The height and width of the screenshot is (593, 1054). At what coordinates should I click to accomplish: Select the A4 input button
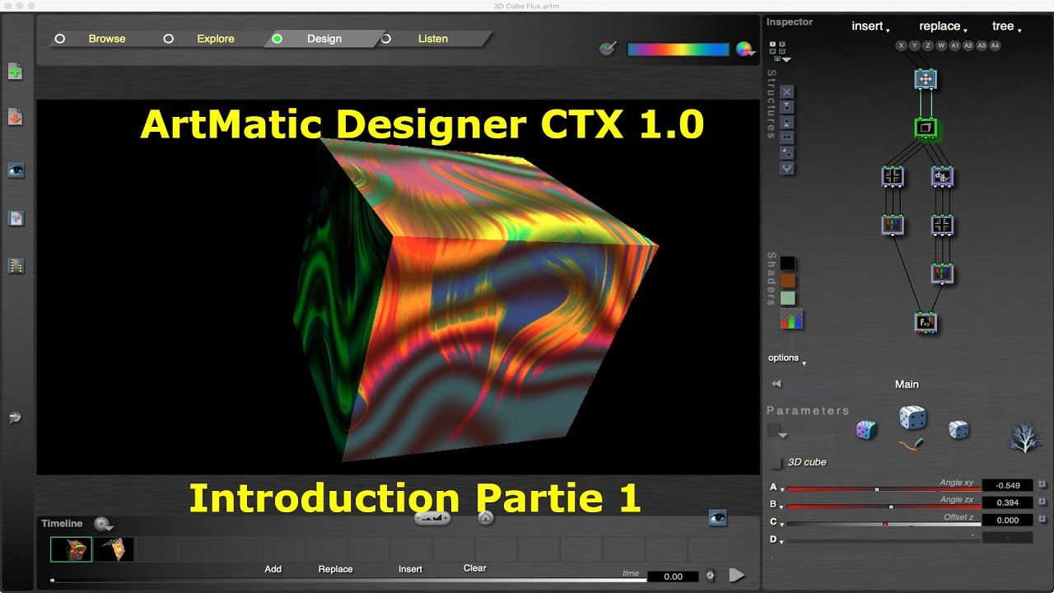click(x=995, y=46)
